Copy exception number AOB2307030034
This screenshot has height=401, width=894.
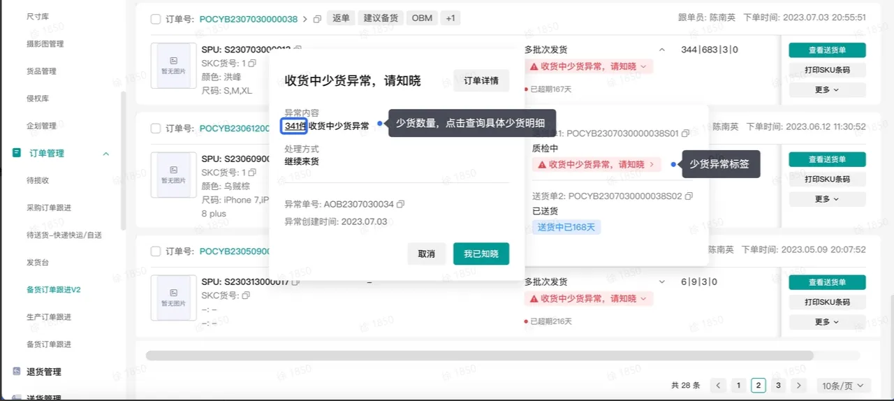click(400, 205)
